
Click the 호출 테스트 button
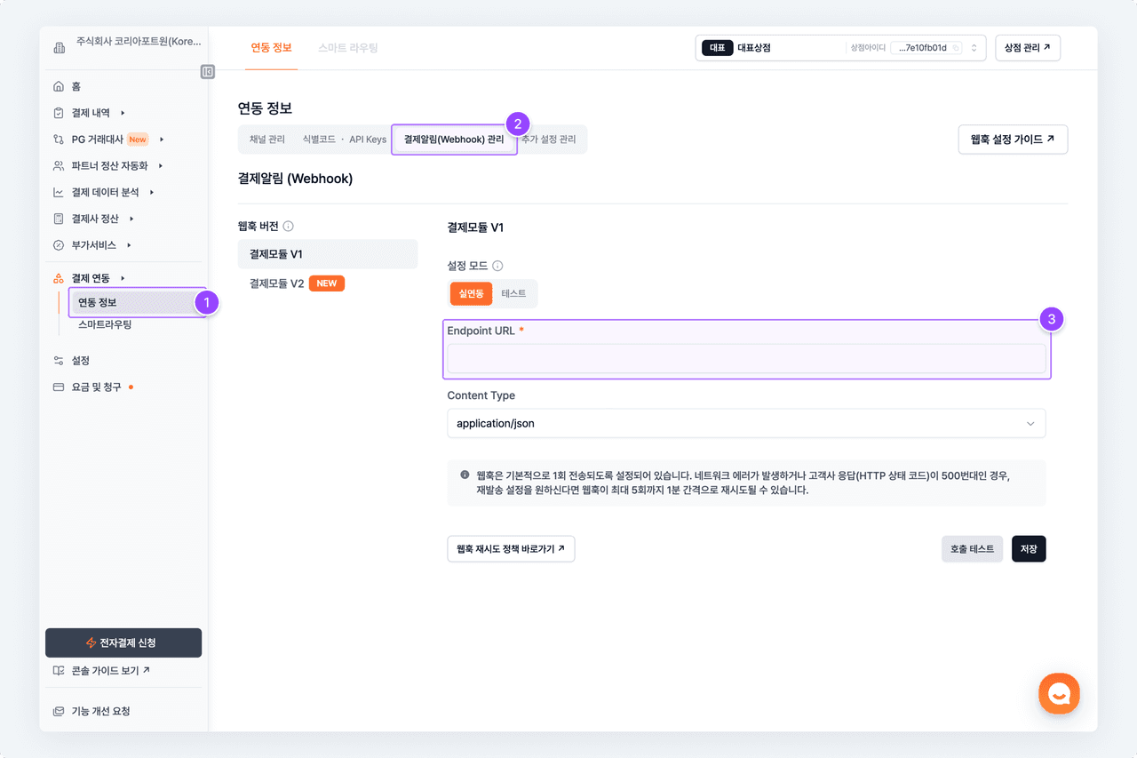tap(972, 549)
